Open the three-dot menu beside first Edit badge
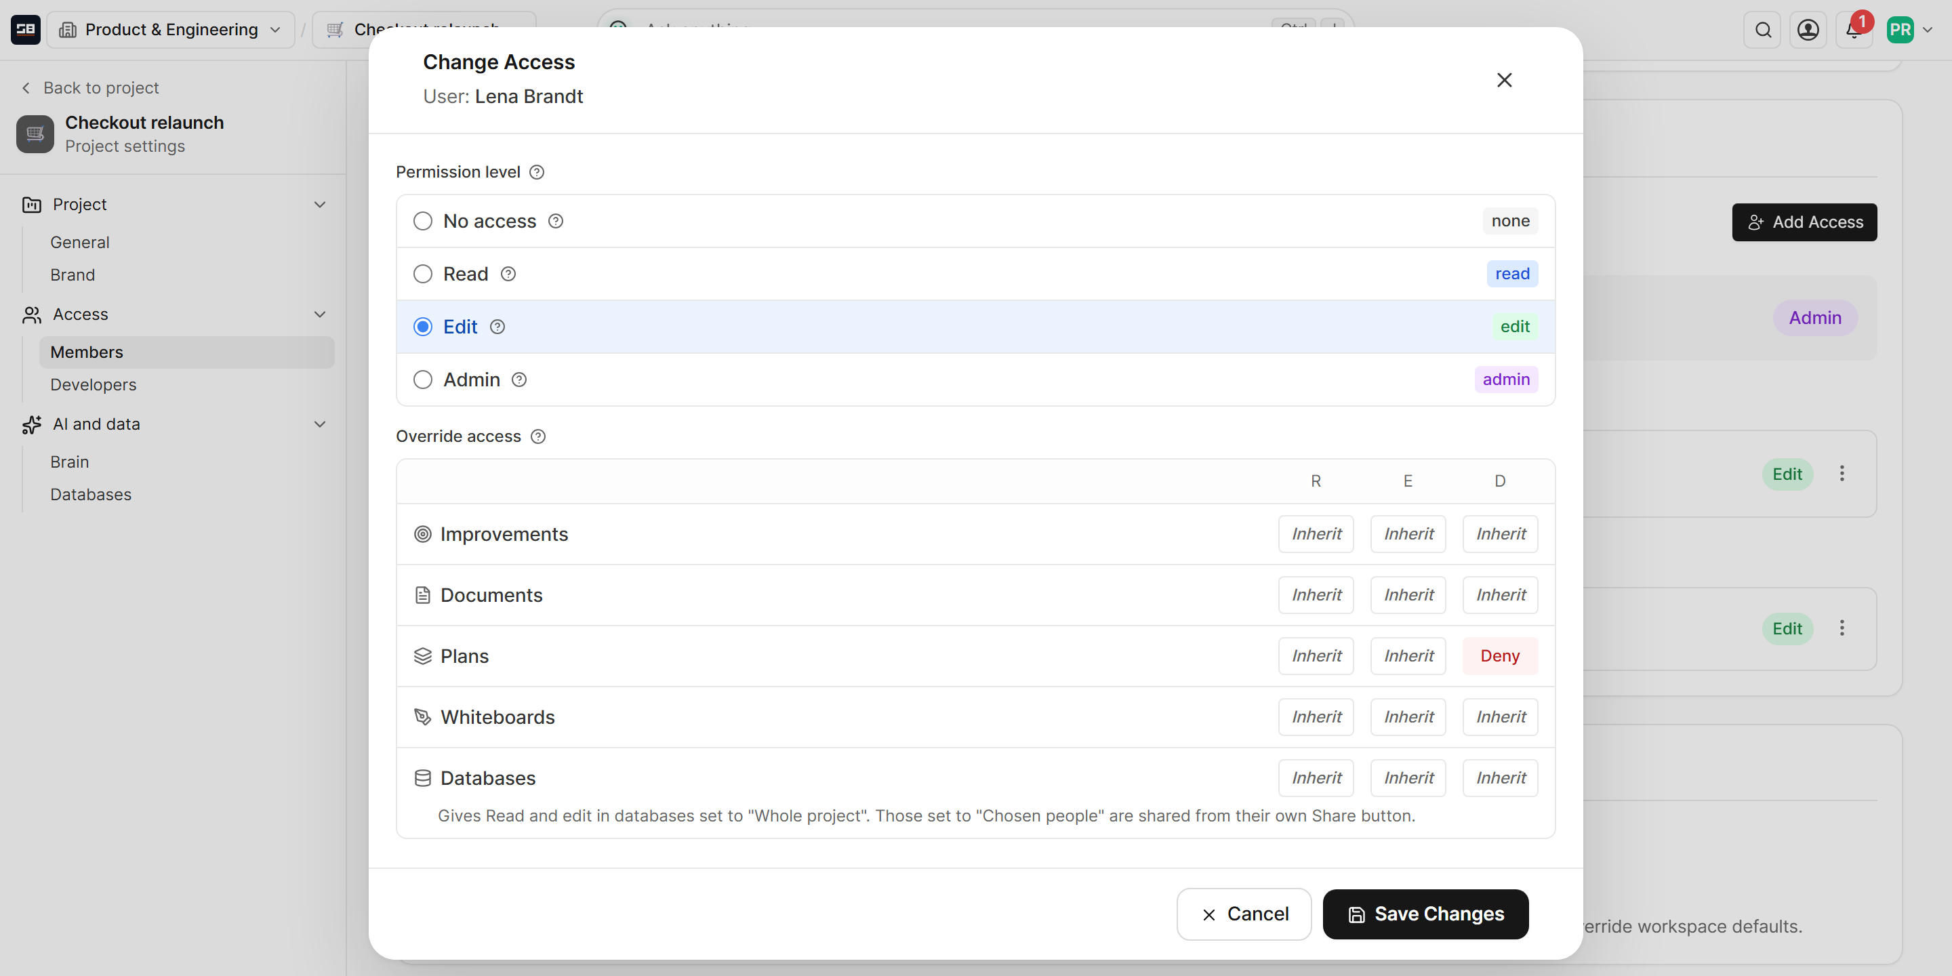The height and width of the screenshot is (976, 1952). pyautogui.click(x=1842, y=474)
